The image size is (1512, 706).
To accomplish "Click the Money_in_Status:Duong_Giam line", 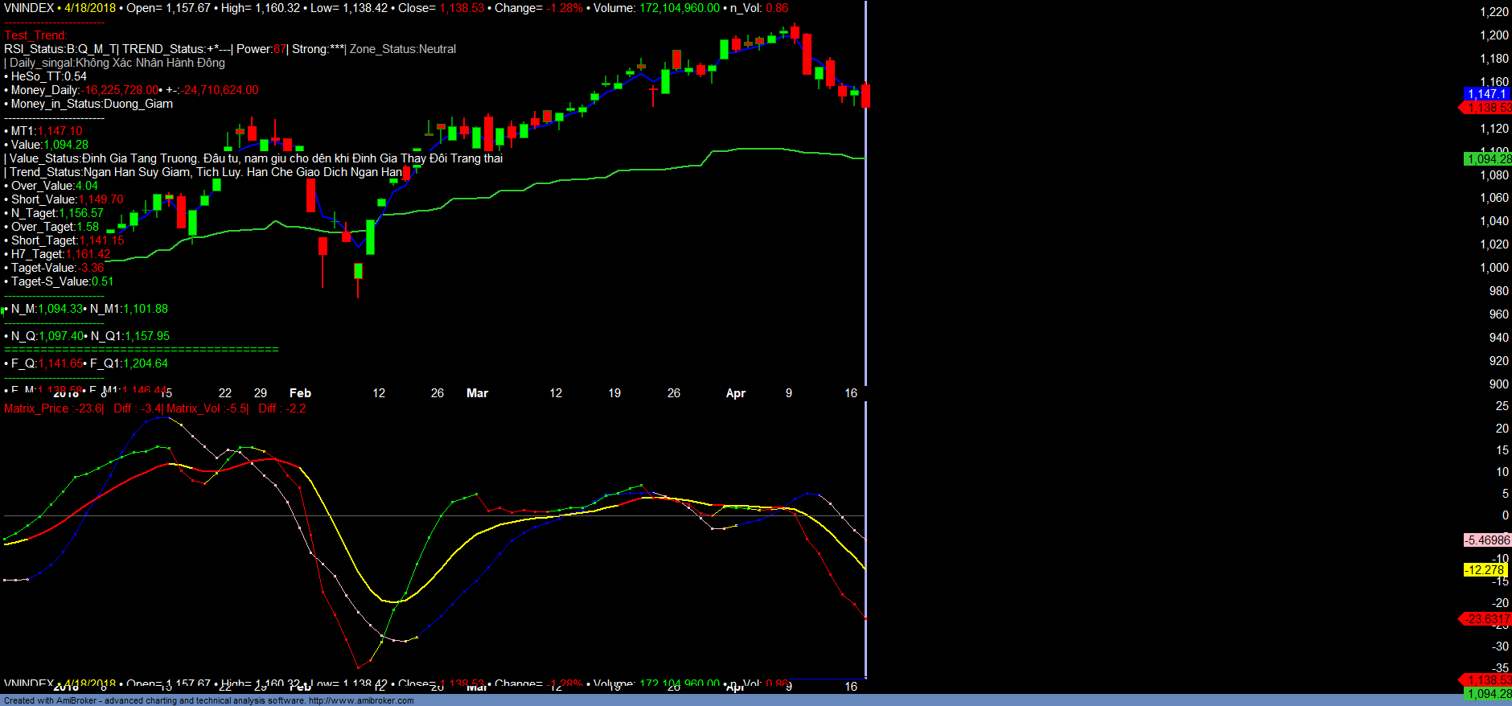I will 90,104.
